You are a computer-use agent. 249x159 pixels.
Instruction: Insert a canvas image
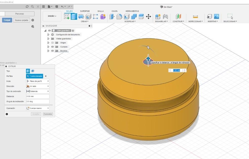tap(217, 16)
